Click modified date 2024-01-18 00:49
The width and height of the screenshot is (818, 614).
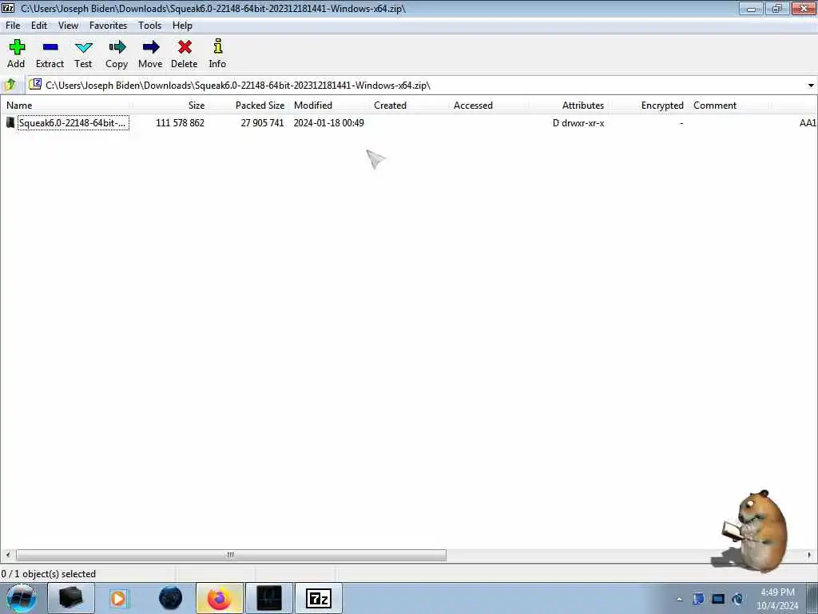click(x=328, y=123)
